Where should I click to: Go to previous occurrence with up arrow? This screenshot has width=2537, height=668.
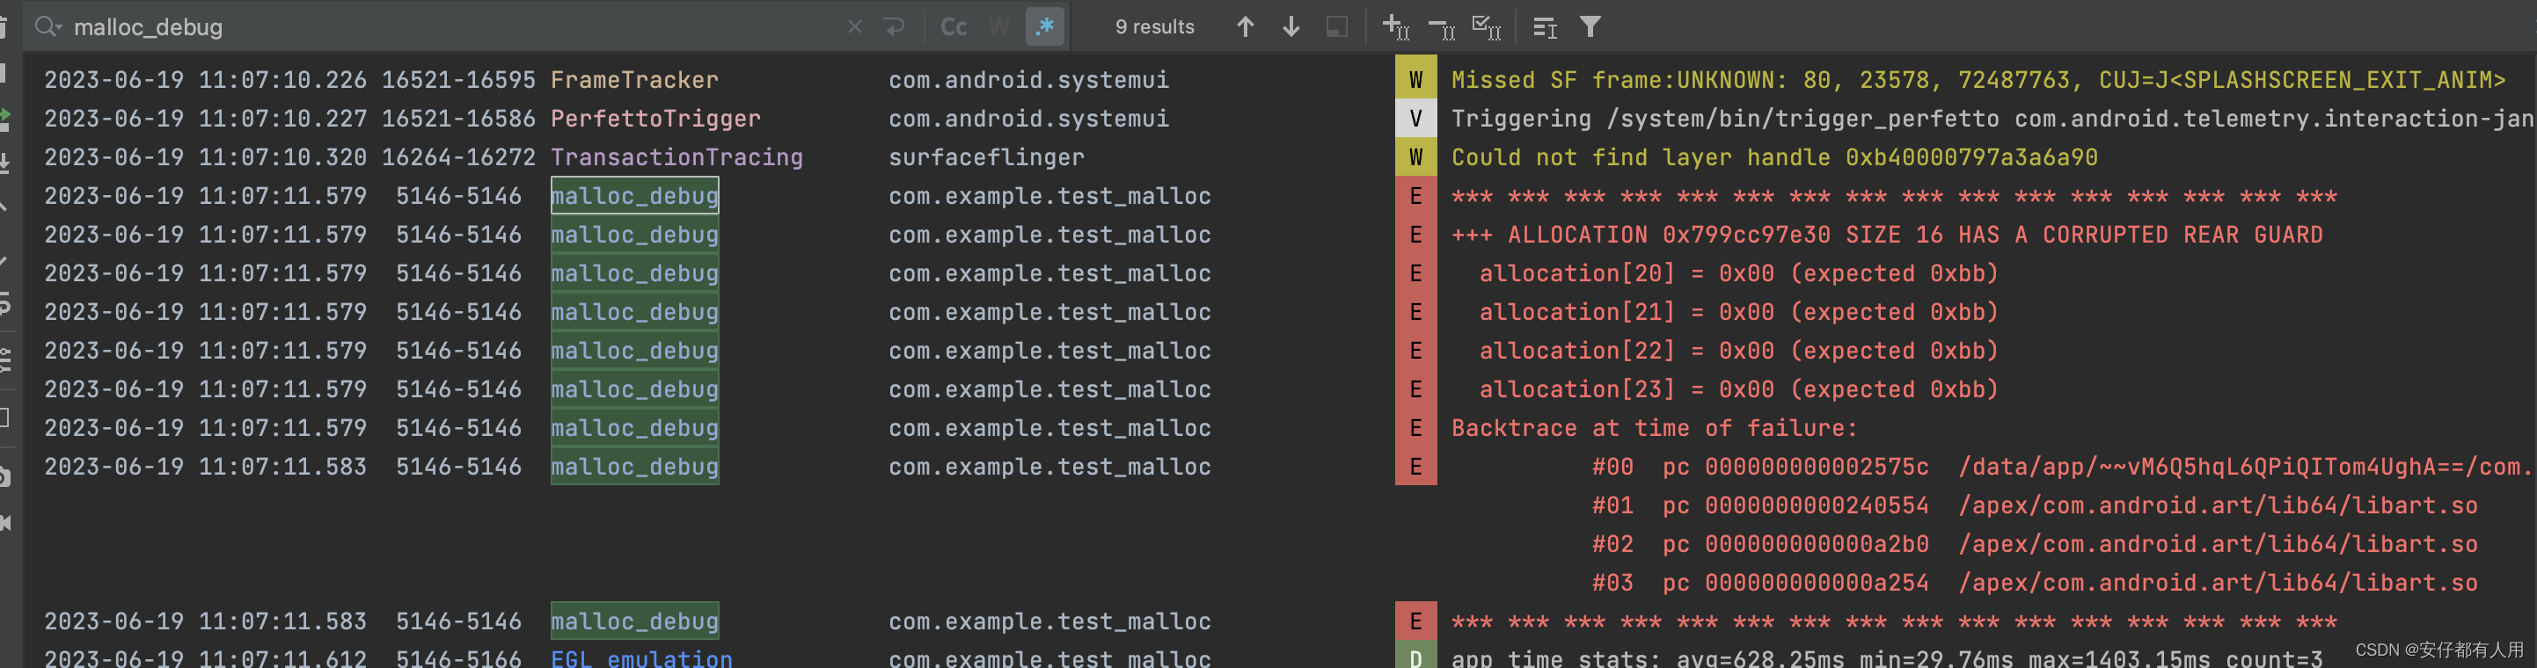click(x=1245, y=26)
